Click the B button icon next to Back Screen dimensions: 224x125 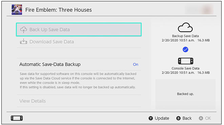tap(179, 118)
